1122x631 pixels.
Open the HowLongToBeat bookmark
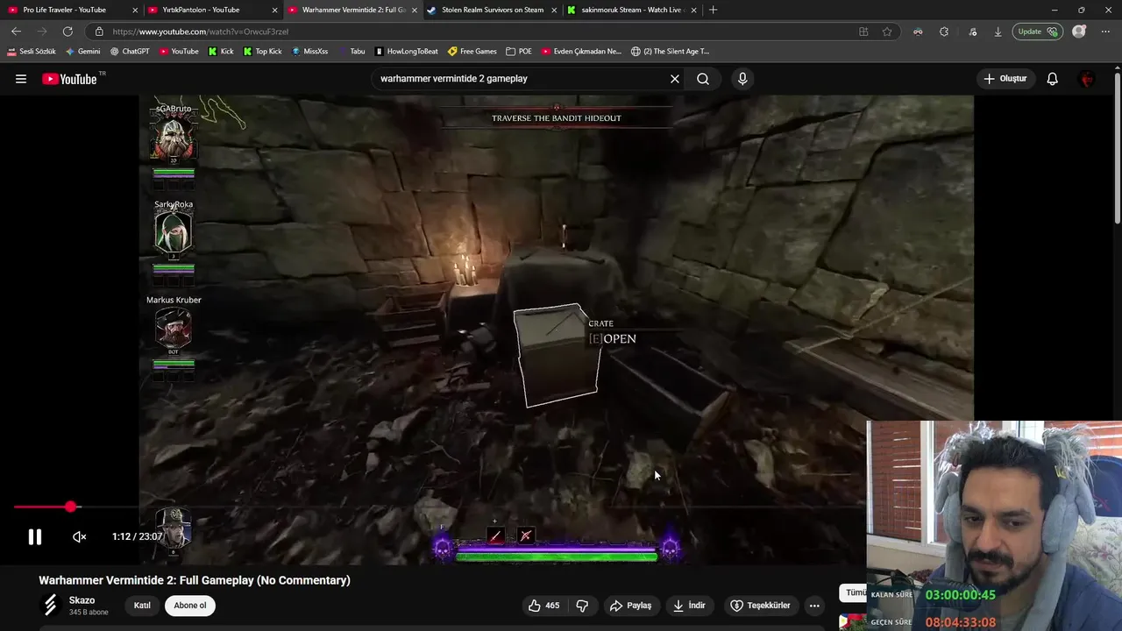(x=407, y=52)
